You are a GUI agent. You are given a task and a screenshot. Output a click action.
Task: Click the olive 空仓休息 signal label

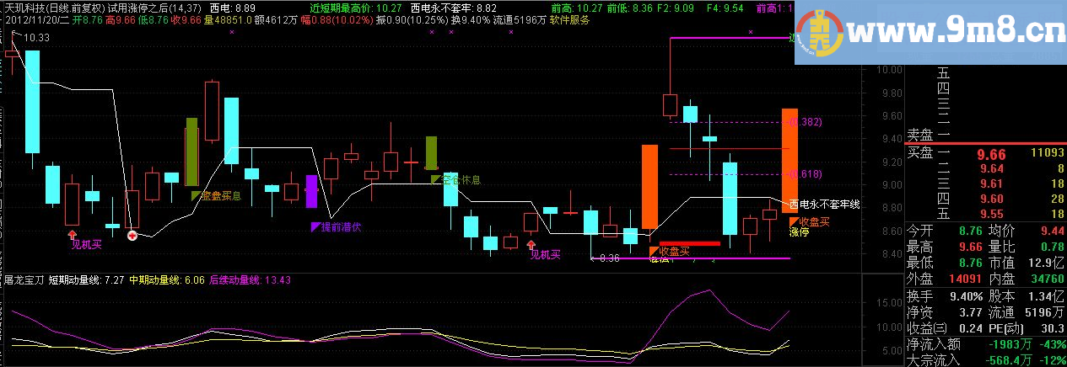click(461, 179)
